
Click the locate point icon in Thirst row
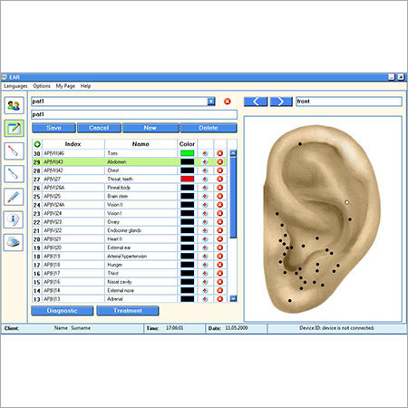click(205, 273)
